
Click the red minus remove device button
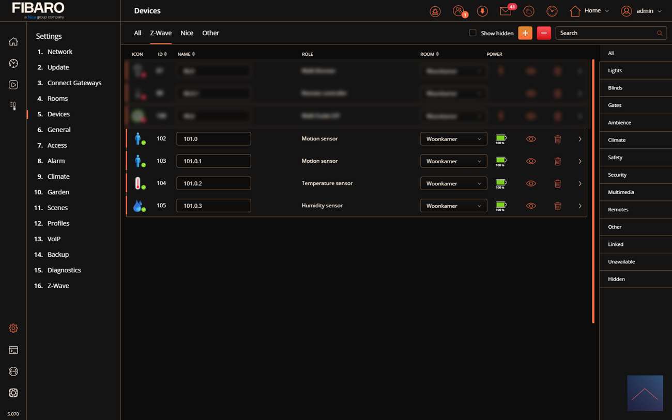click(x=543, y=33)
